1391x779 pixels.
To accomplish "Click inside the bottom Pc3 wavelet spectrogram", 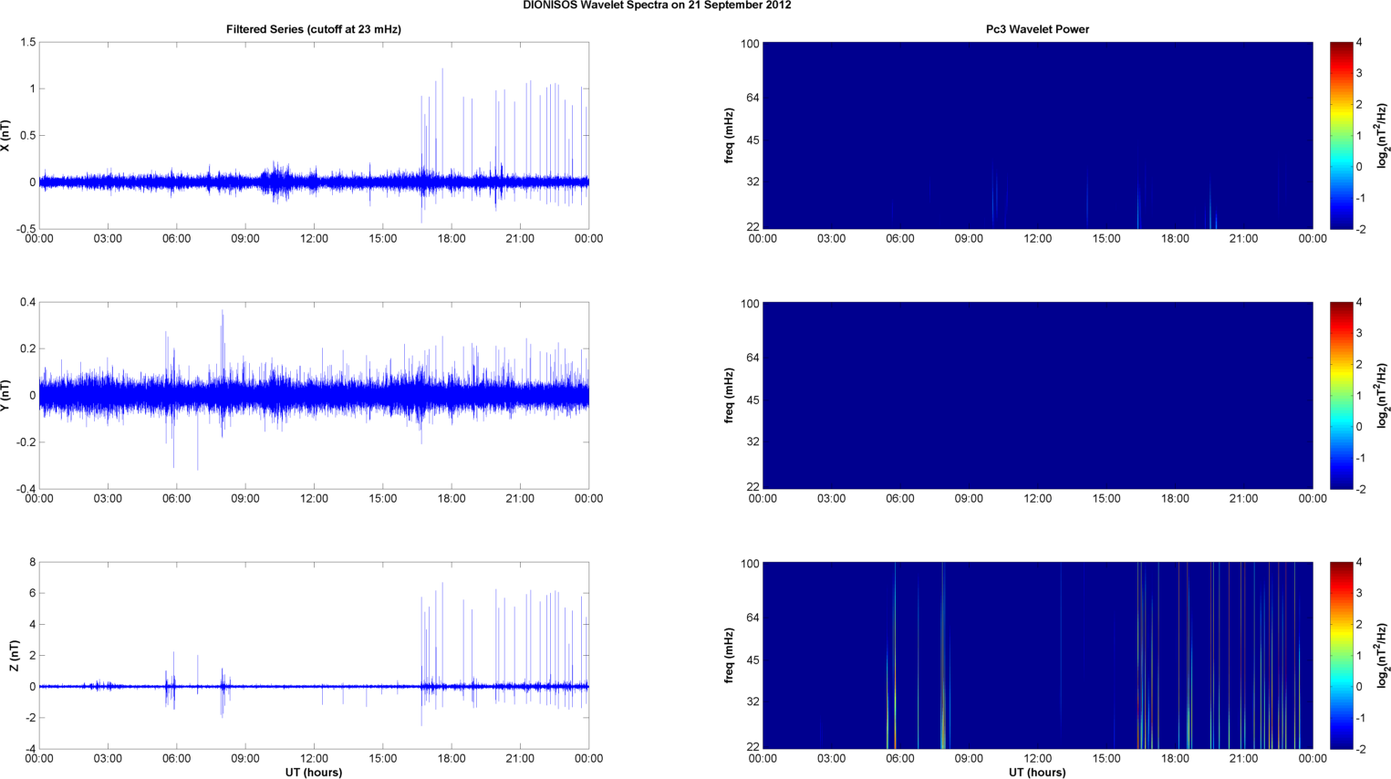I will click(1037, 655).
